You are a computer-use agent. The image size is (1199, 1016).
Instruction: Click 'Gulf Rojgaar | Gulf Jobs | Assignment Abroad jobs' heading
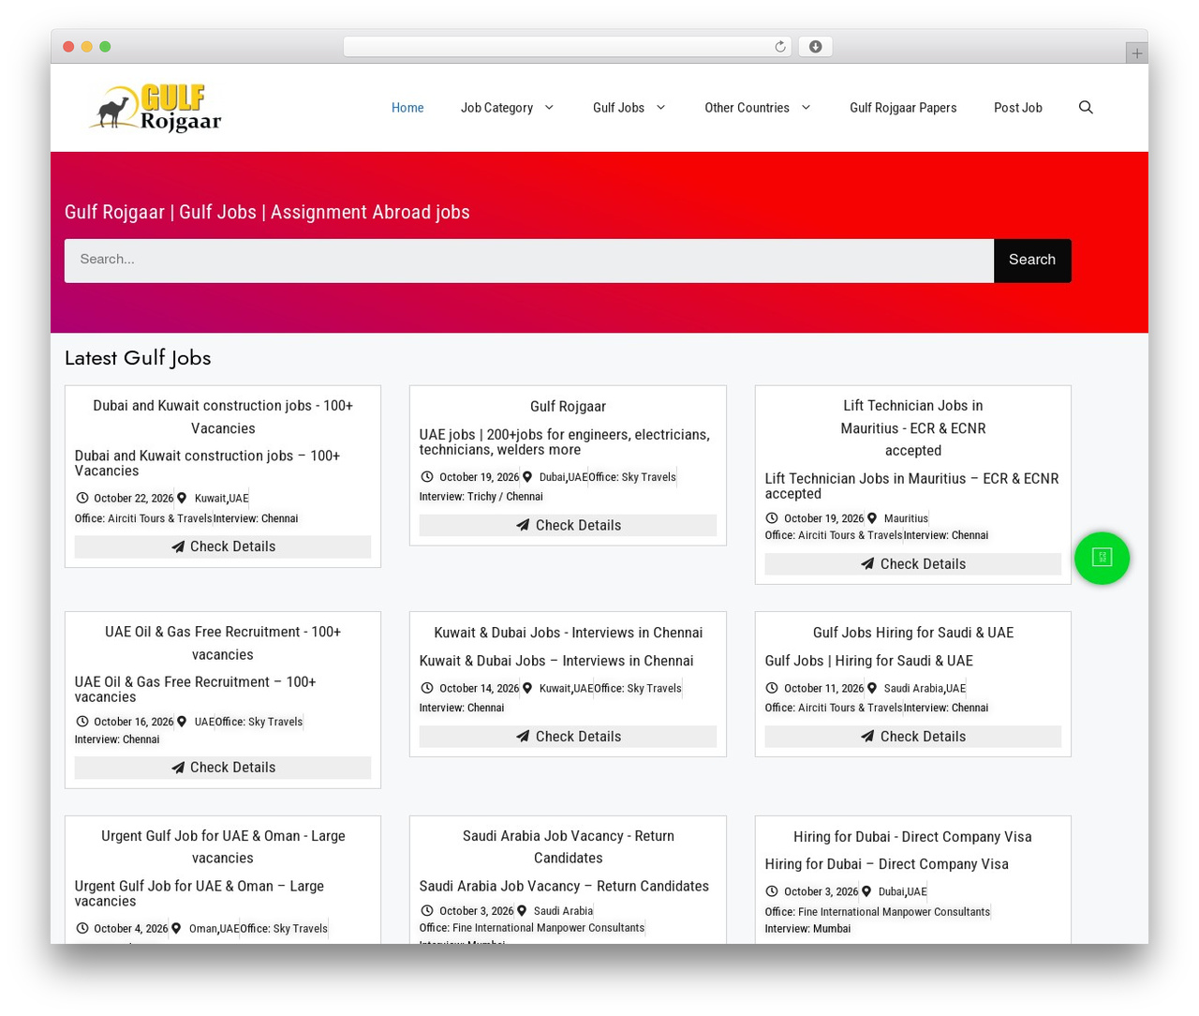point(267,213)
